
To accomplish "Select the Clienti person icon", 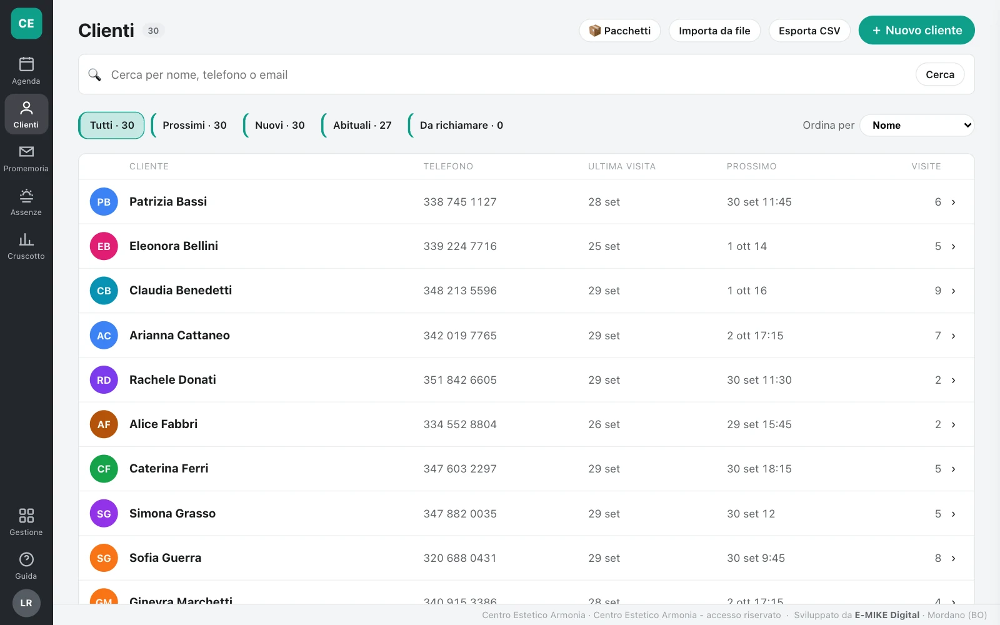I will click(x=26, y=108).
